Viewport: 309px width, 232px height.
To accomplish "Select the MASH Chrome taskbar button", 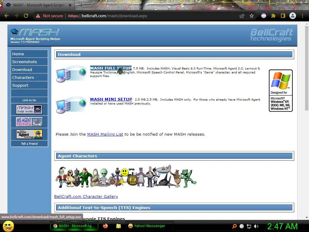I will (x=74, y=226).
